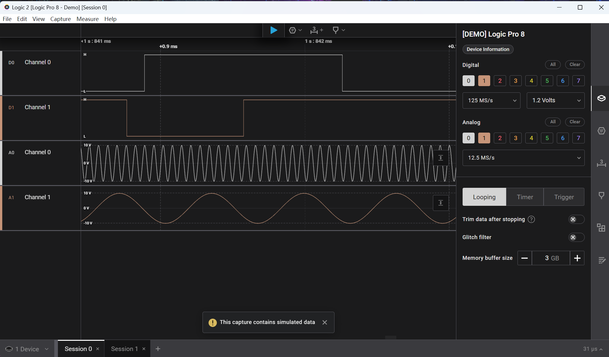
Task: Toggle digital channel 0
Action: click(x=468, y=81)
